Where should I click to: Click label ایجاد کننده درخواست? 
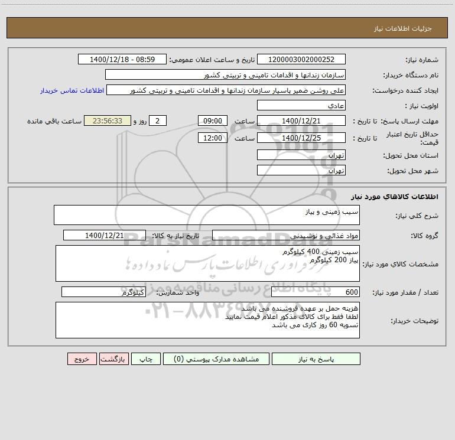point(405,90)
